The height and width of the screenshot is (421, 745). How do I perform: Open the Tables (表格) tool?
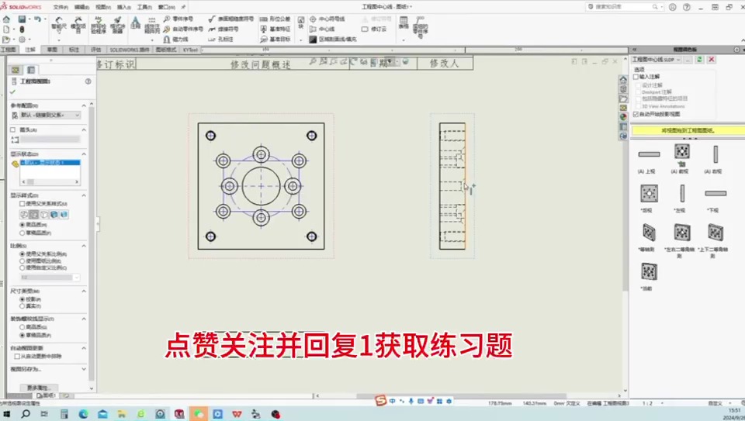click(404, 22)
